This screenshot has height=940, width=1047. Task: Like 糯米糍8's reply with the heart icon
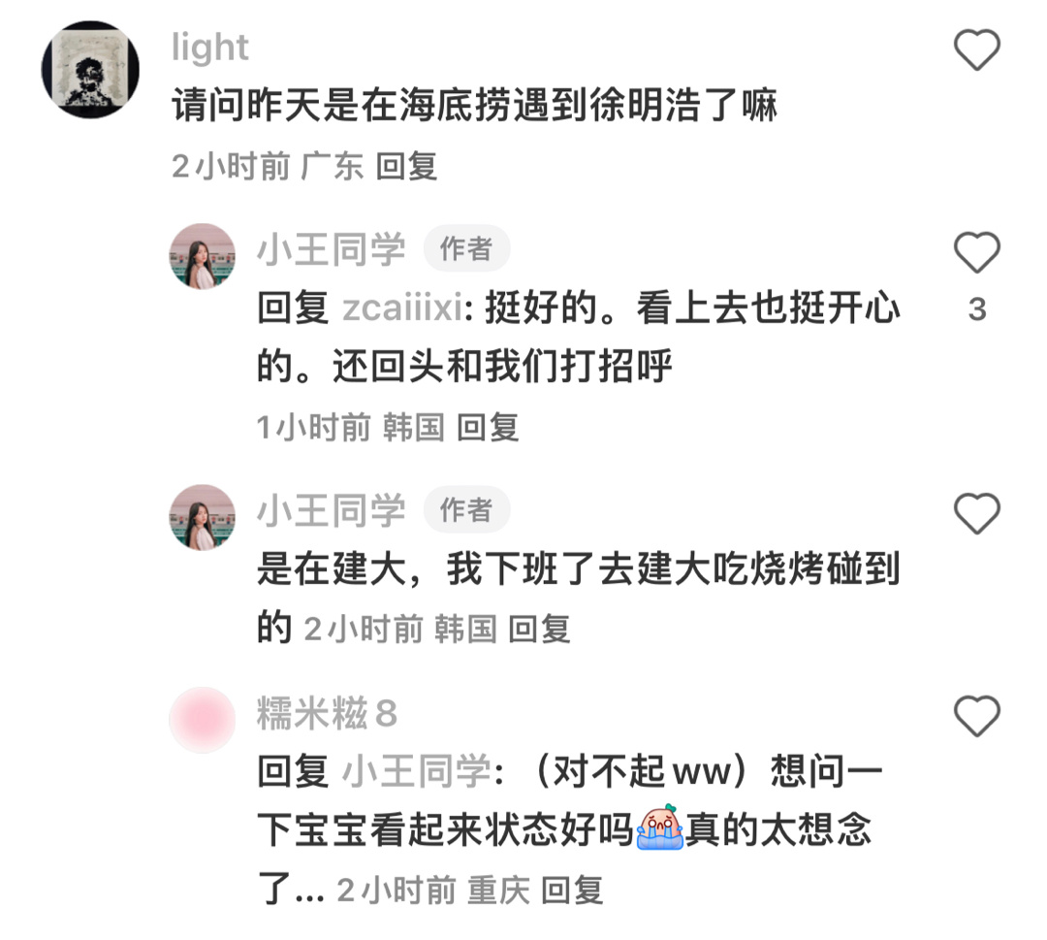point(976,716)
